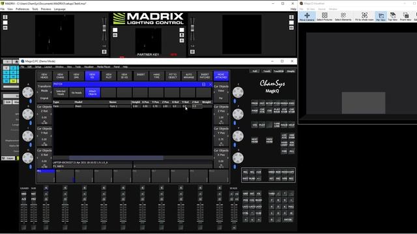
Task: Open Language menu in MADRIX
Action: point(59,9)
